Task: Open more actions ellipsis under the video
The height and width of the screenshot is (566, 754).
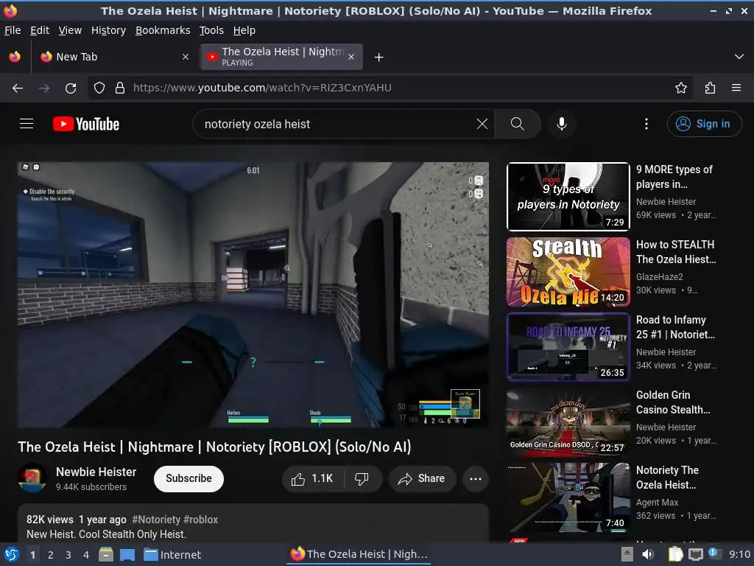Action: pos(476,479)
